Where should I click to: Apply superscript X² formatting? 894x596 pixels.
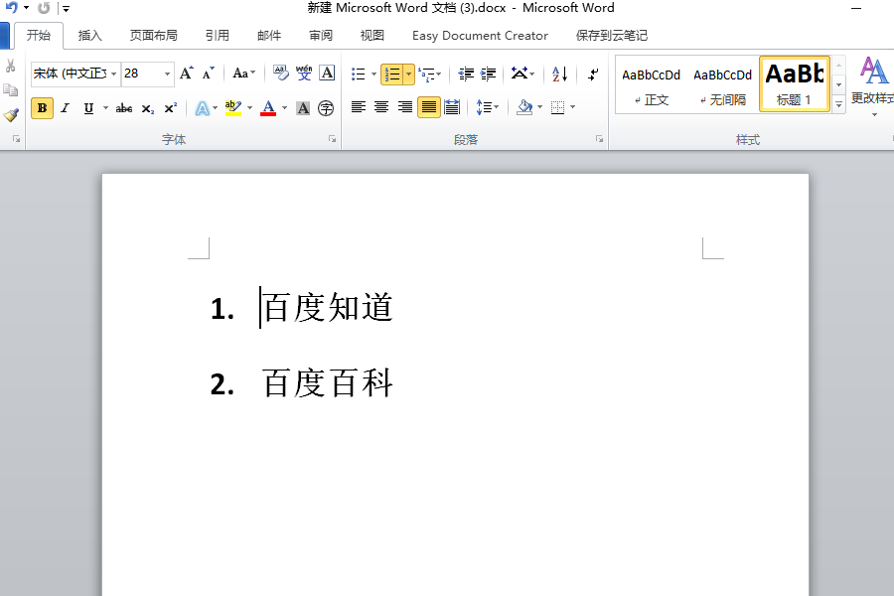coord(171,108)
